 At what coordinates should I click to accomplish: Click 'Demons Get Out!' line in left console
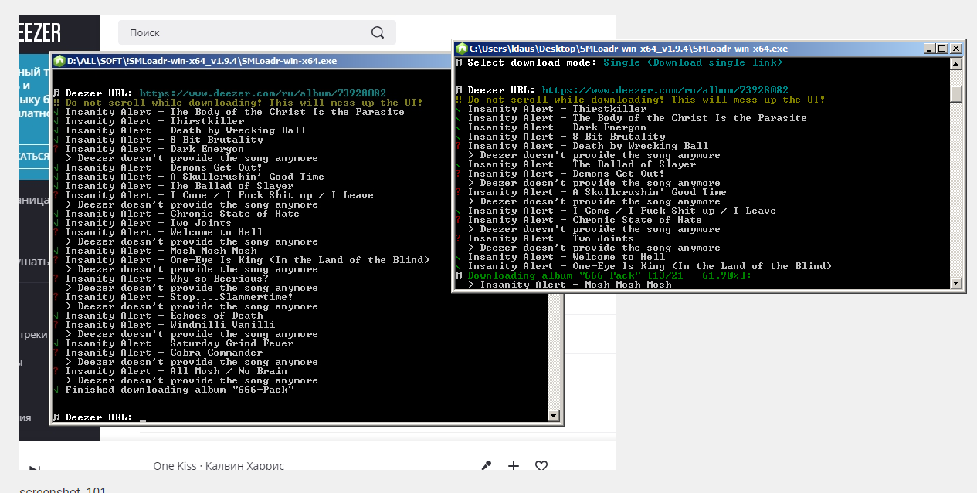pyautogui.click(x=165, y=167)
